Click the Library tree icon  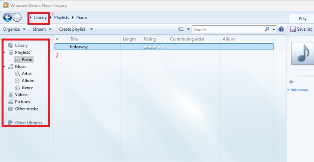pos(11,46)
